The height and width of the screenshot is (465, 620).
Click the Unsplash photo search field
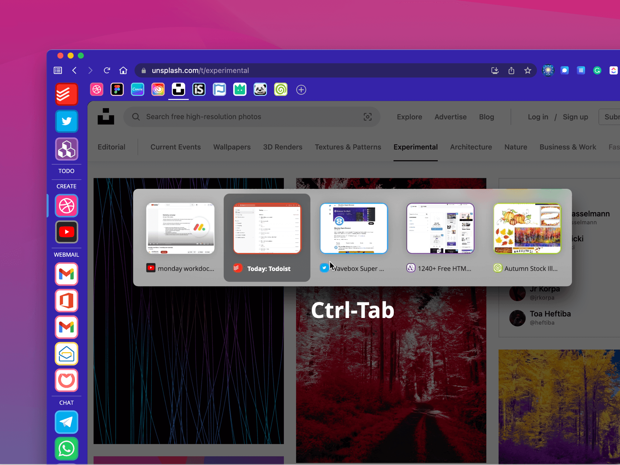point(252,117)
